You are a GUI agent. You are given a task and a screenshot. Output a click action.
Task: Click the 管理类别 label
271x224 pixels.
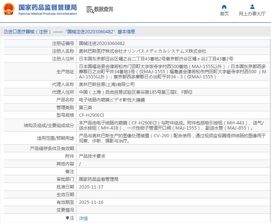pyautogui.click(x=65, y=108)
